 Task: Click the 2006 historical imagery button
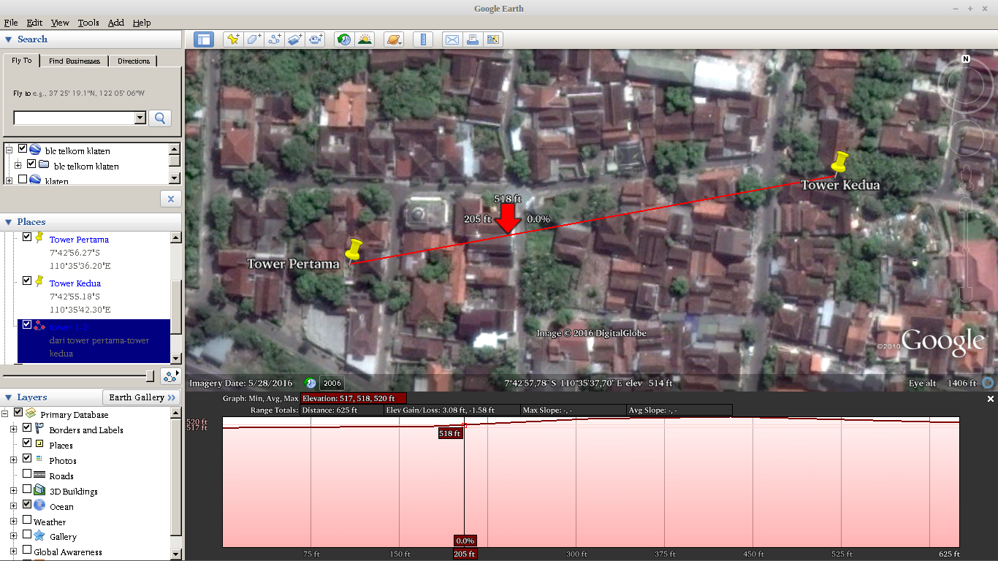[332, 383]
